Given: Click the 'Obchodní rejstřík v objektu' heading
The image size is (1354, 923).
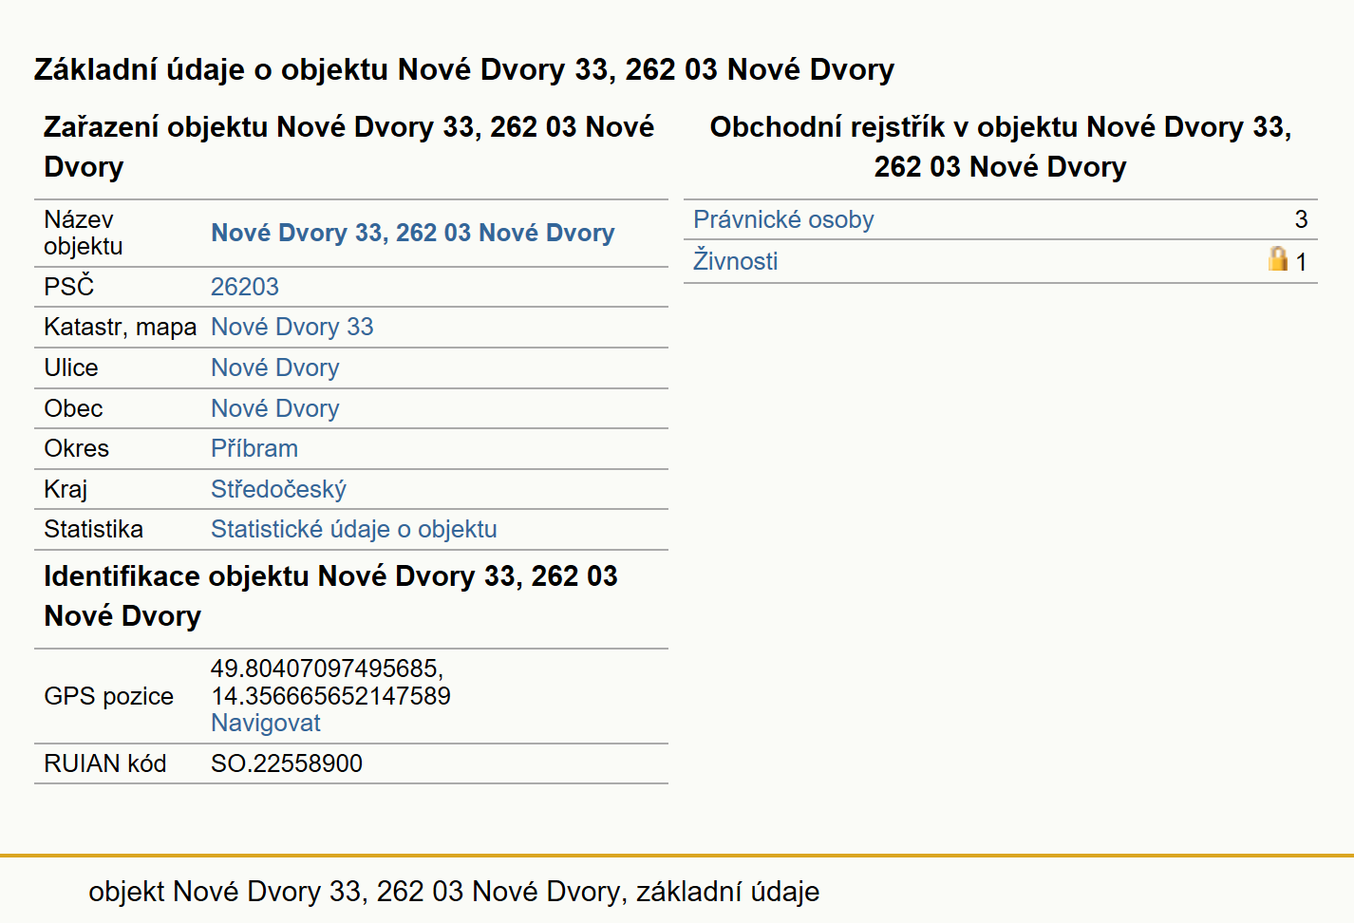Looking at the screenshot, I should (x=1001, y=146).
